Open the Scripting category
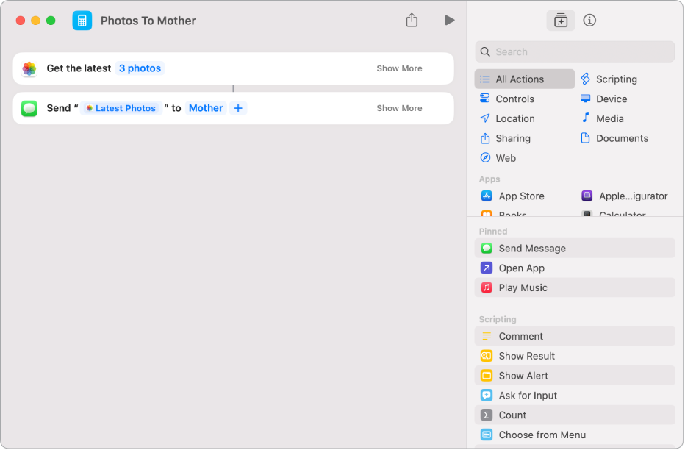 [x=609, y=79]
